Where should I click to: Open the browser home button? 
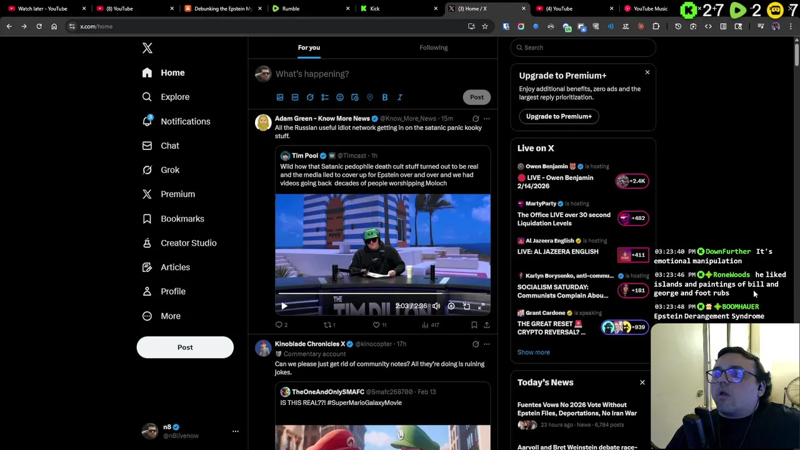pyautogui.click(x=54, y=26)
